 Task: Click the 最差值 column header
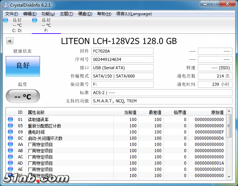point(151,112)
